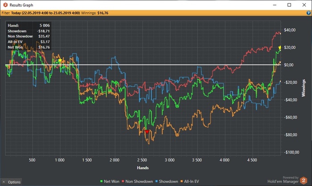Click the Hold'em Manager 2 logo icon

point(304,180)
